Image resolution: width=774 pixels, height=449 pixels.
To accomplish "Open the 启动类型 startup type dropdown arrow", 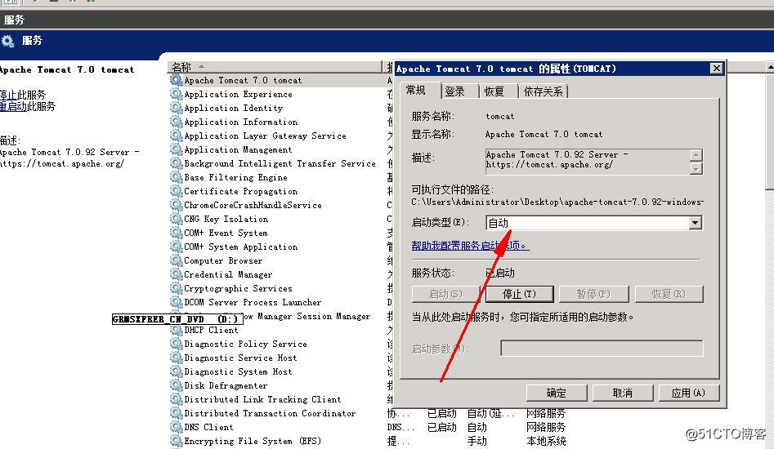I will point(695,223).
